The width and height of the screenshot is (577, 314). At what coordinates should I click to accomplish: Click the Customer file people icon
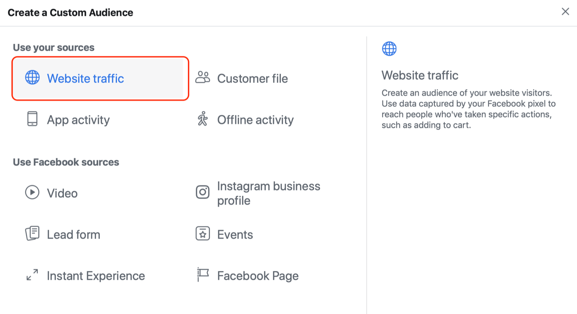tap(203, 77)
